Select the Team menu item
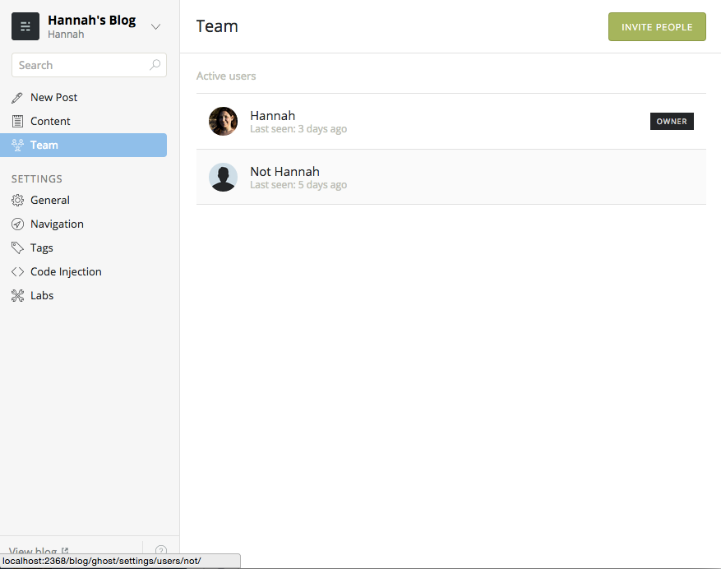Viewport: 721px width, 569px height. (x=83, y=145)
